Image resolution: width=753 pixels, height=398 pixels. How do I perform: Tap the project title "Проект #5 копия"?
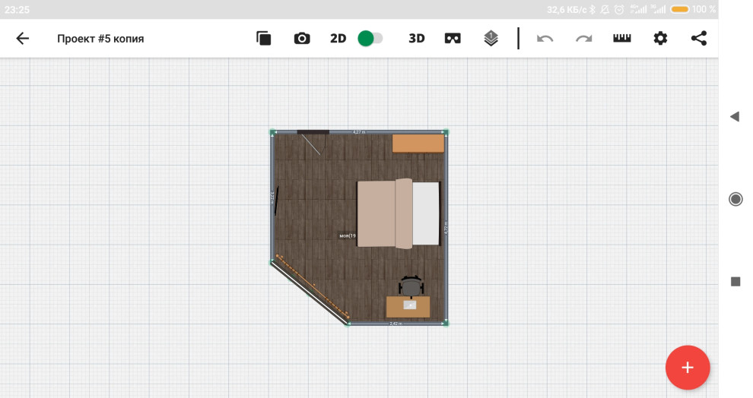(x=100, y=39)
